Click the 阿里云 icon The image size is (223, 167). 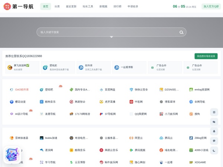[131, 138]
